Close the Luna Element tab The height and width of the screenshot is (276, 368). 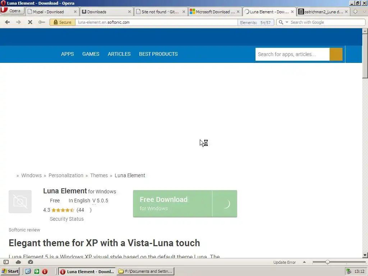click(x=292, y=12)
